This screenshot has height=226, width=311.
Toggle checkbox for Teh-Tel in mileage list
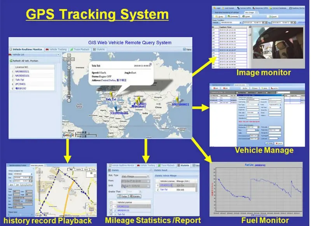click(x=112, y=214)
